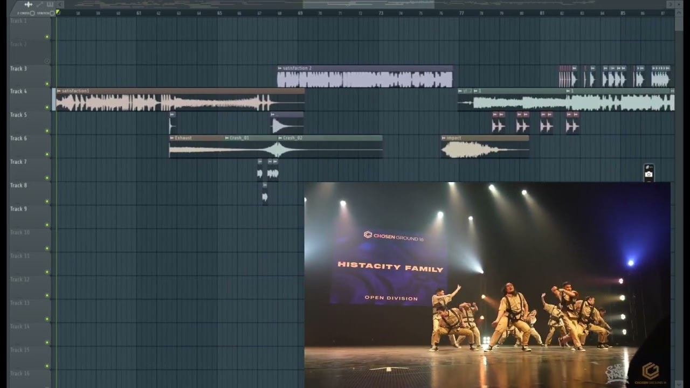Screen dimensions: 690x388
Task: Mute Track 12 with its green dot
Action: [x=47, y=295]
